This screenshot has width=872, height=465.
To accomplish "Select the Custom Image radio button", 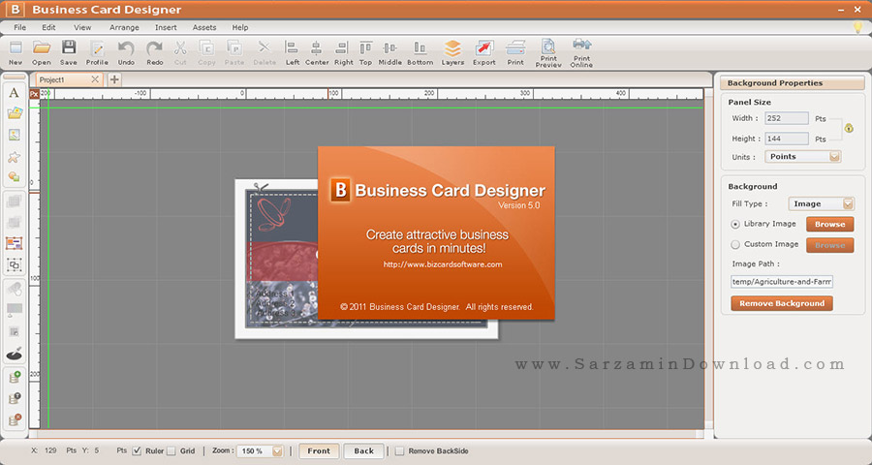I will 735,245.
